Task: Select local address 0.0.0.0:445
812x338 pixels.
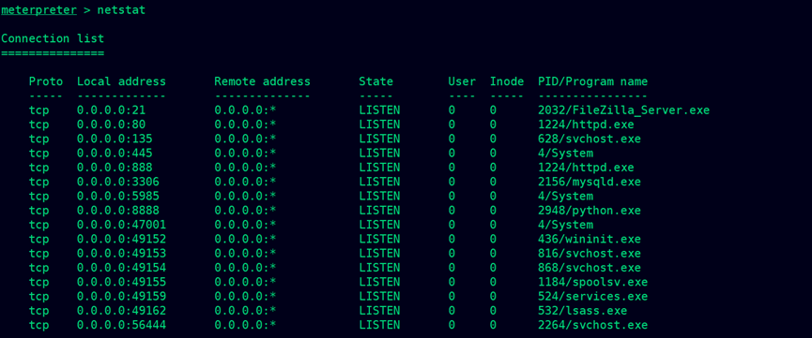Action: point(115,154)
